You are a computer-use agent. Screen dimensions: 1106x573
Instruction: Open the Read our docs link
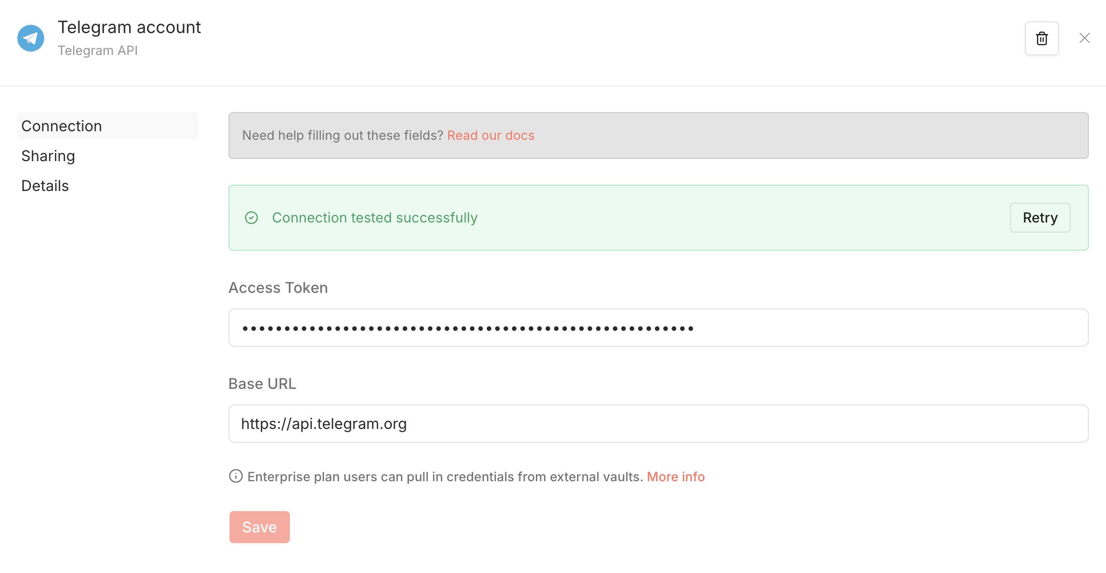491,136
